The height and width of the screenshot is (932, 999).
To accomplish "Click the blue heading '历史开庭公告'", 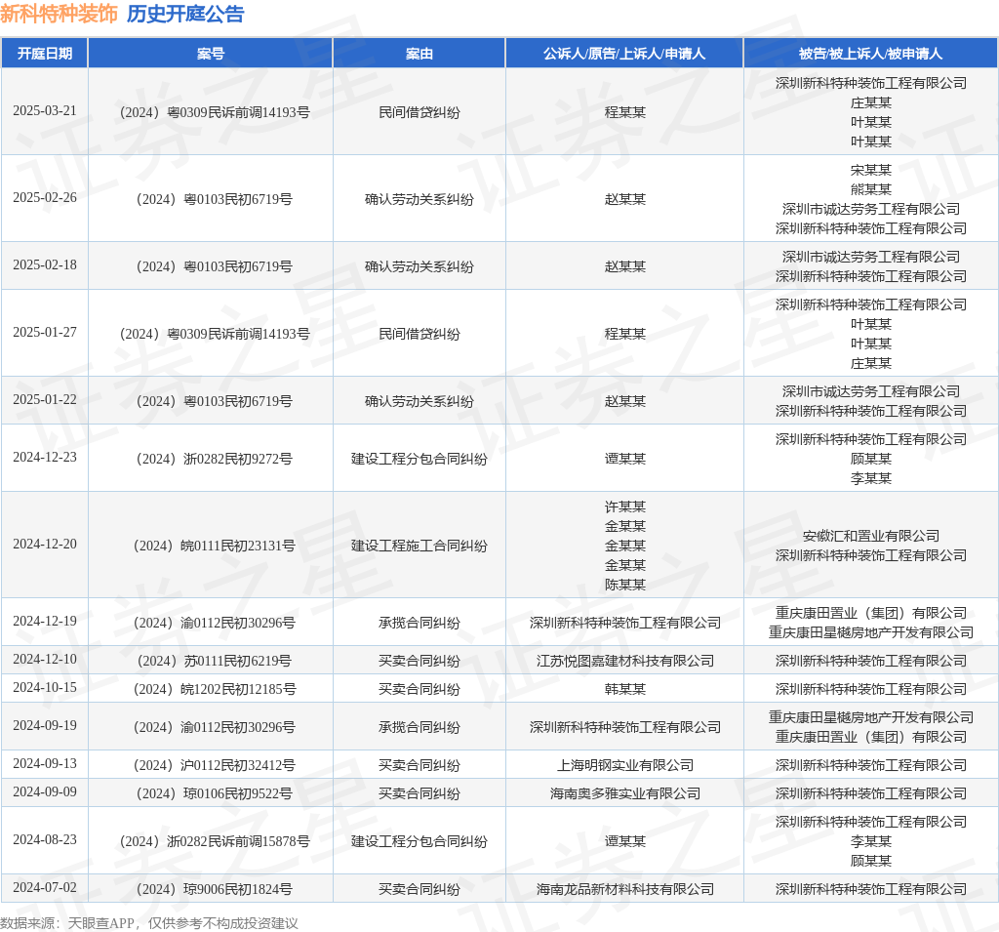I will (185, 14).
